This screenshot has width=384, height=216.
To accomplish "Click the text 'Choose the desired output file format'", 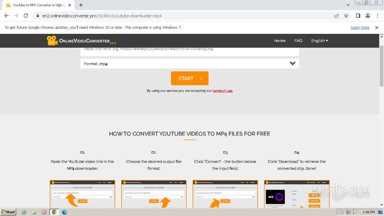I will [x=154, y=165].
